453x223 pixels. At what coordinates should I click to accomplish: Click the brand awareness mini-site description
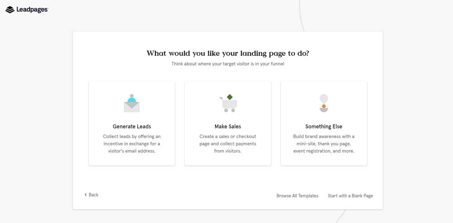click(323, 144)
